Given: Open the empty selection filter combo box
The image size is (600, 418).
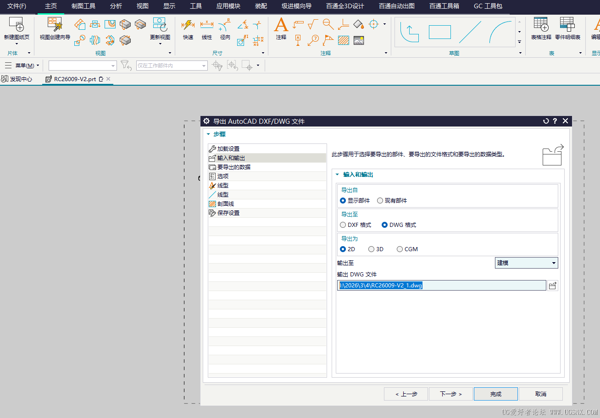Looking at the screenshot, I should (x=83, y=66).
